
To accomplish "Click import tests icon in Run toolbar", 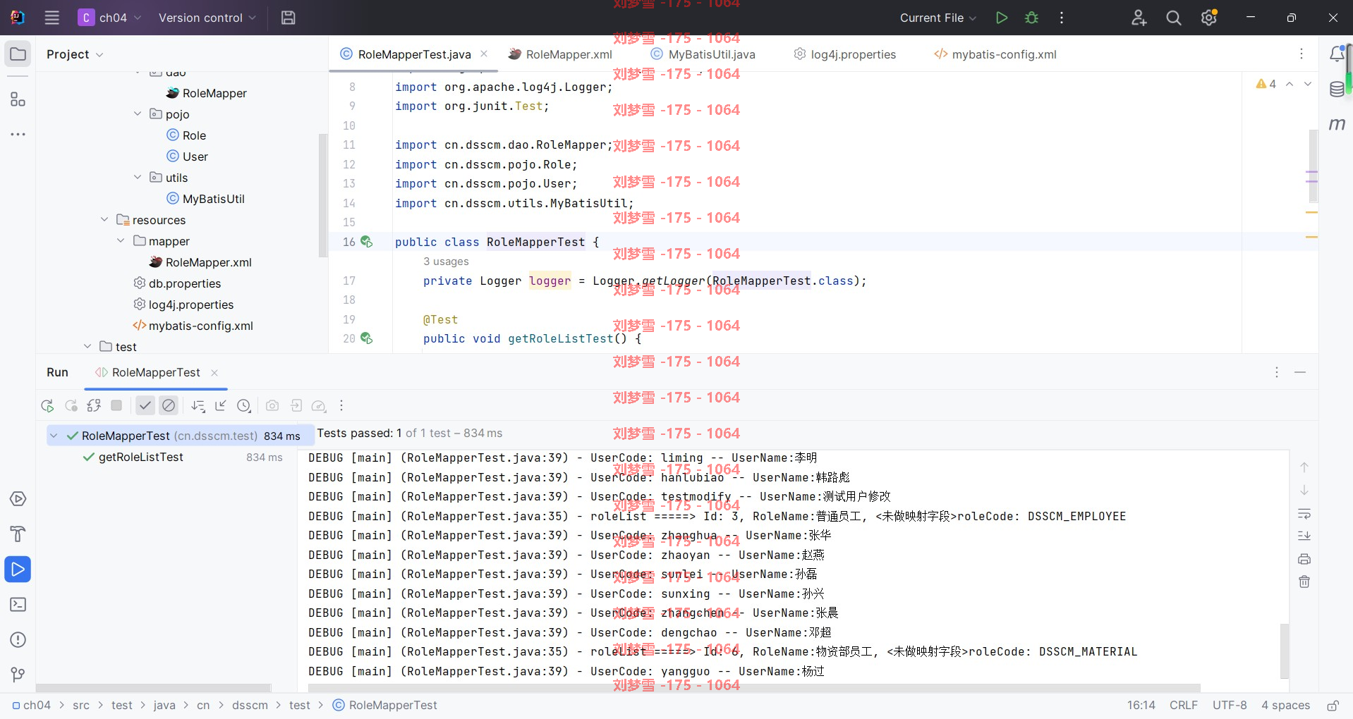I will pos(296,406).
